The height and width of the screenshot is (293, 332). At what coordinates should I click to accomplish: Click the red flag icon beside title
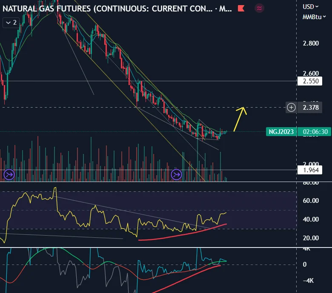[241, 9]
